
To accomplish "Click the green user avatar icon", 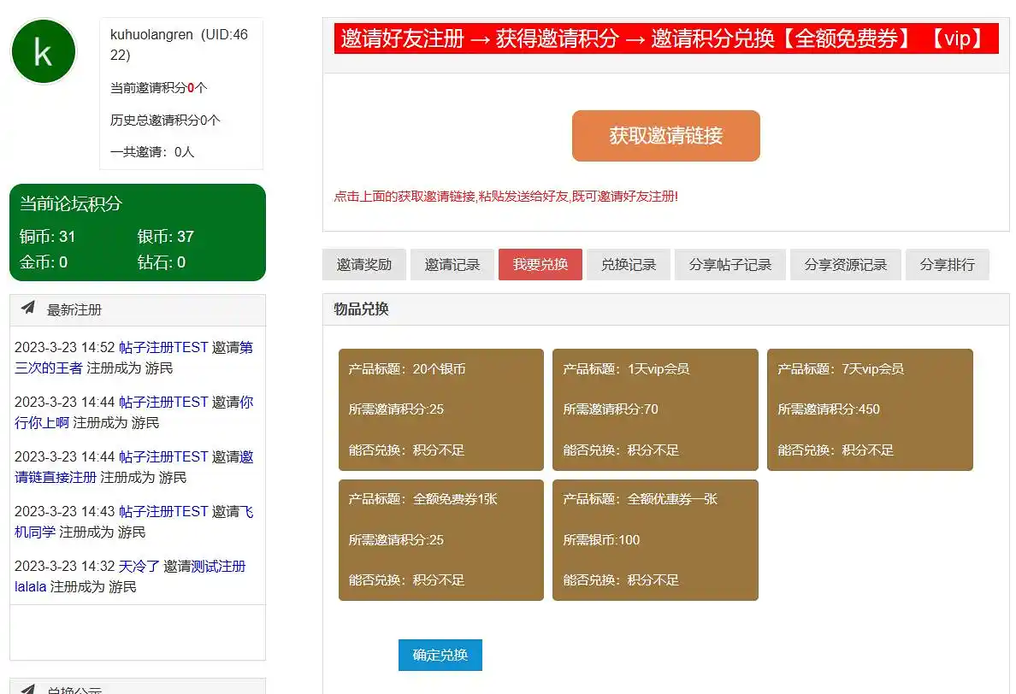I will coord(43,52).
